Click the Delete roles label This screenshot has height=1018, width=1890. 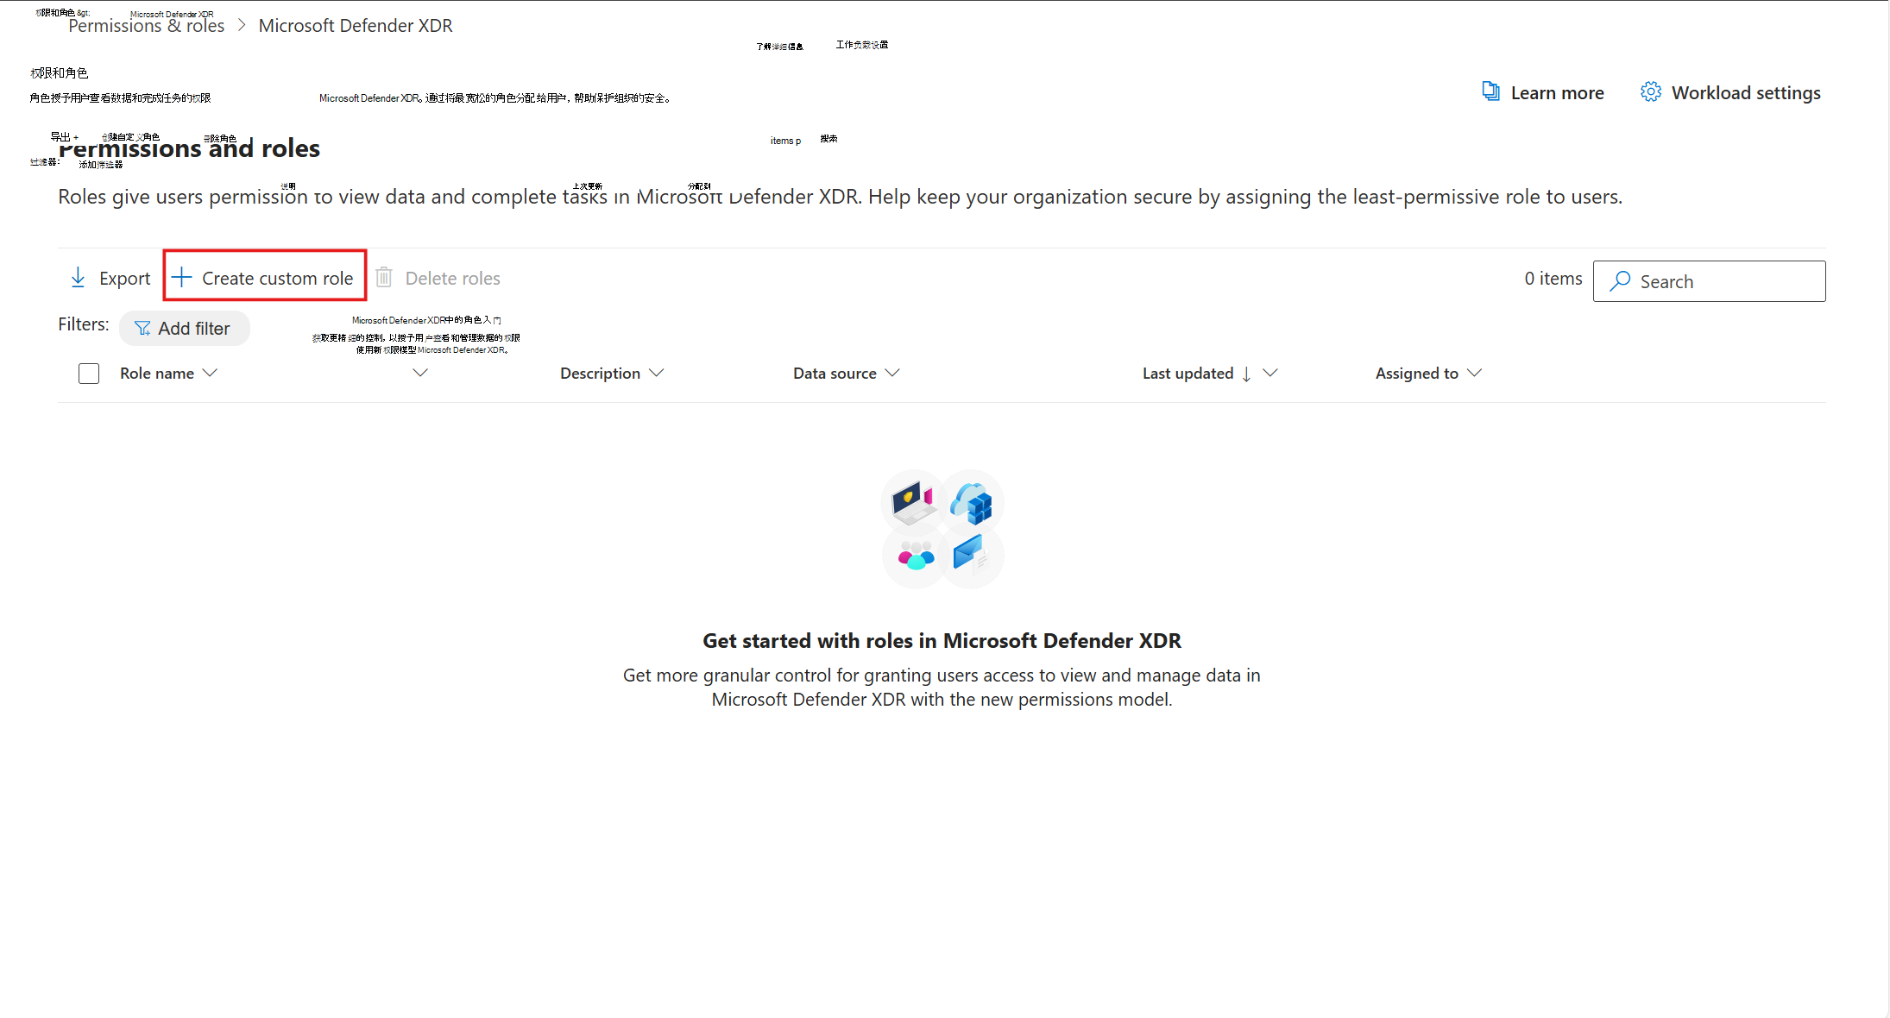point(453,278)
